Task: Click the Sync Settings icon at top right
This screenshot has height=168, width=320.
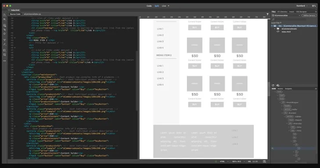Action: click(314, 6)
